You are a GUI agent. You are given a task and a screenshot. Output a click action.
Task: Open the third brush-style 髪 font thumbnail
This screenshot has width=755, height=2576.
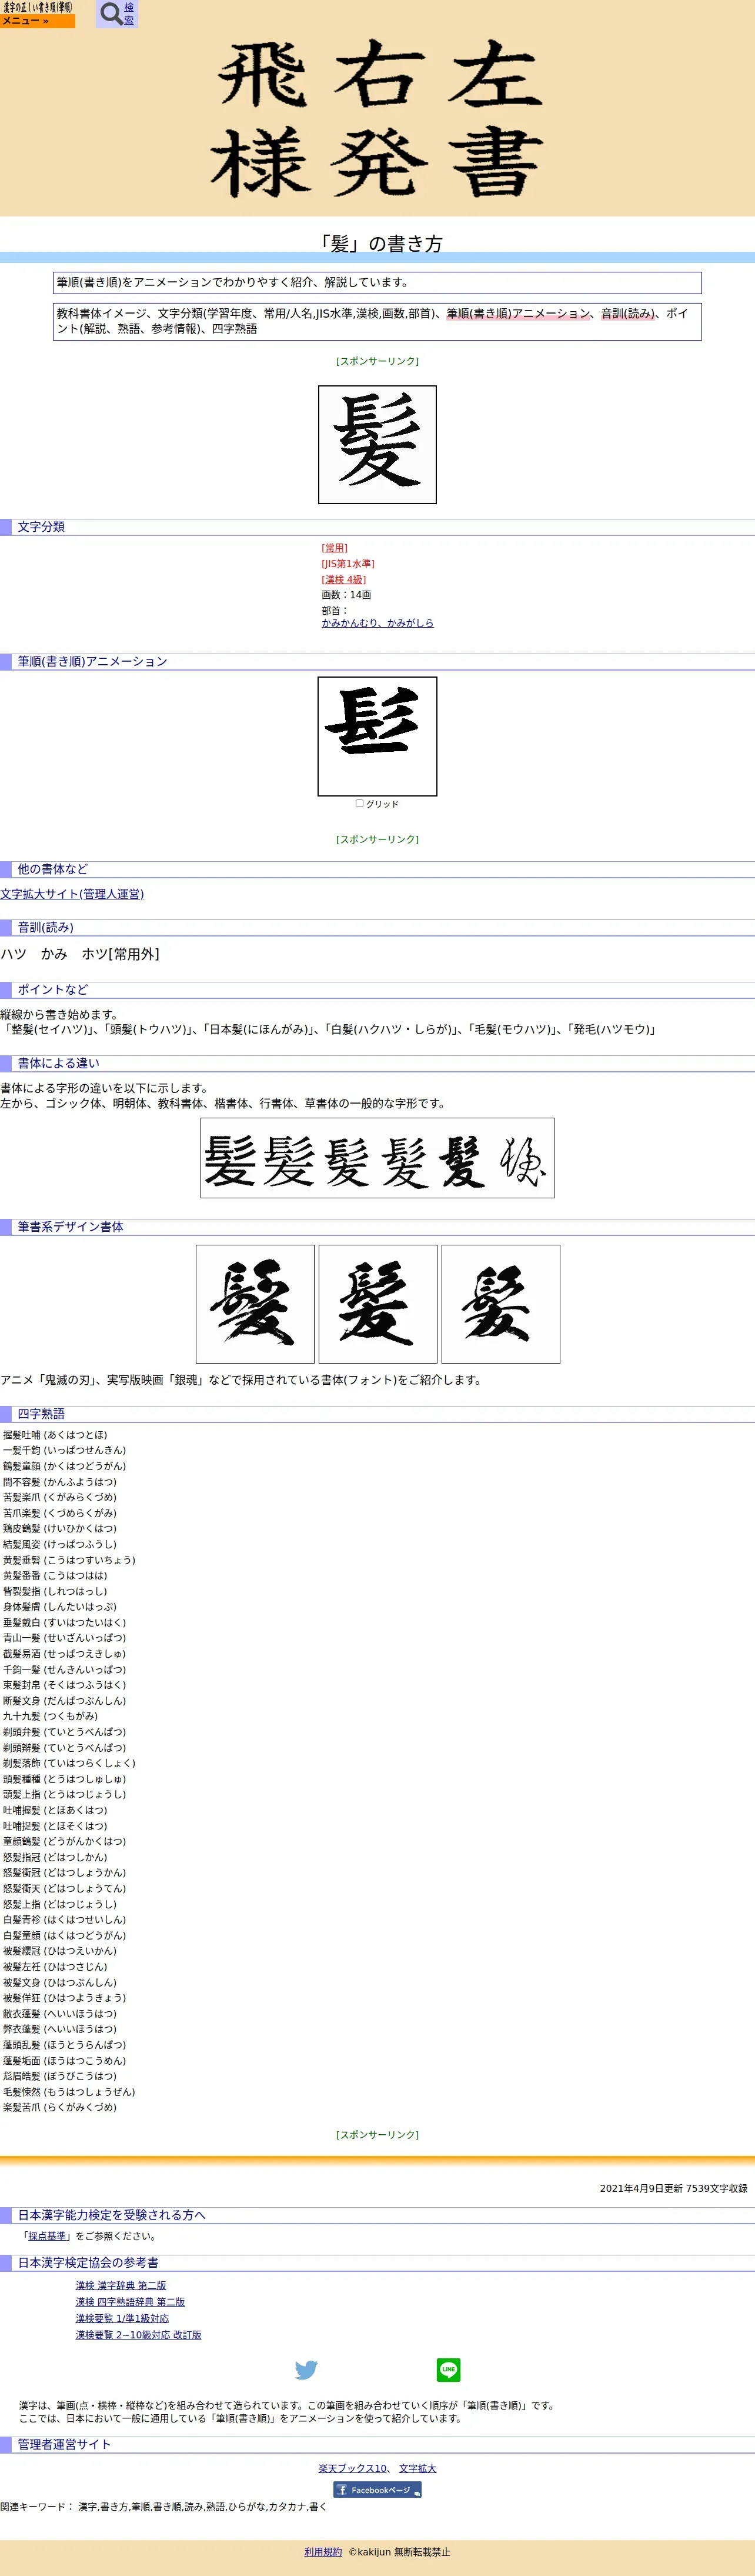(x=501, y=1304)
